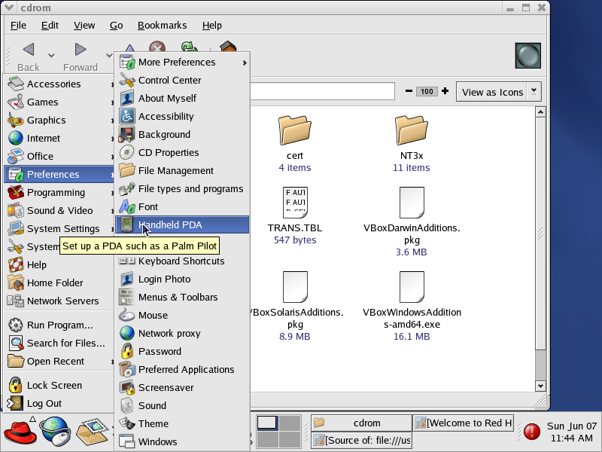Click the Back arrow toolbar icon
This screenshot has width=602, height=452.
tap(29, 50)
